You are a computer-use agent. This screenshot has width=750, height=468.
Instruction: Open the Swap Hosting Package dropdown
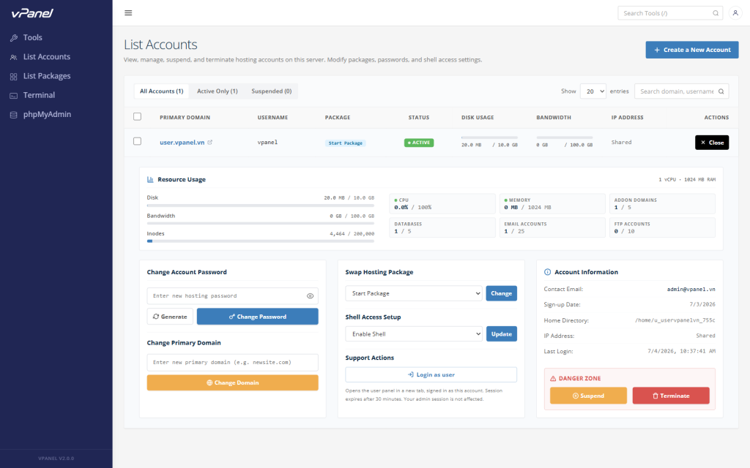tap(414, 293)
